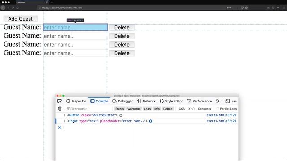Click the pocket shield icon in address bar
This screenshot has width=287, height=161.
tap(242, 8)
